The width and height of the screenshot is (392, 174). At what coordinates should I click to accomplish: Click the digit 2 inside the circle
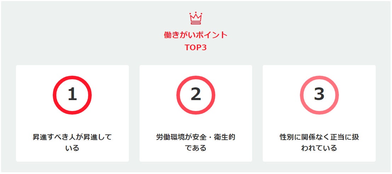coord(196,95)
